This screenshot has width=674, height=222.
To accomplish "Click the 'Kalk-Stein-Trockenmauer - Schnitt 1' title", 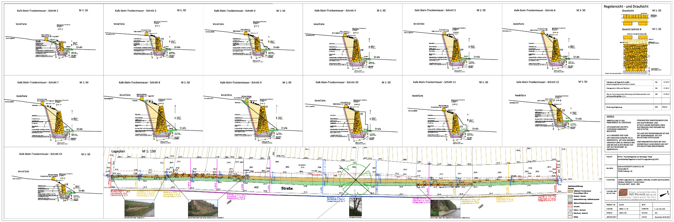I will pyautogui.click(x=38, y=11).
